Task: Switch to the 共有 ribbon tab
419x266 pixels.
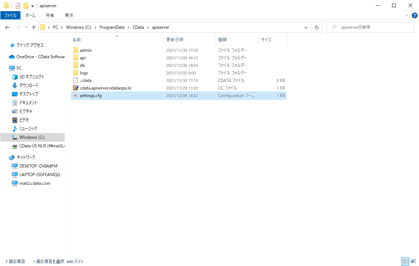Action: [x=50, y=15]
